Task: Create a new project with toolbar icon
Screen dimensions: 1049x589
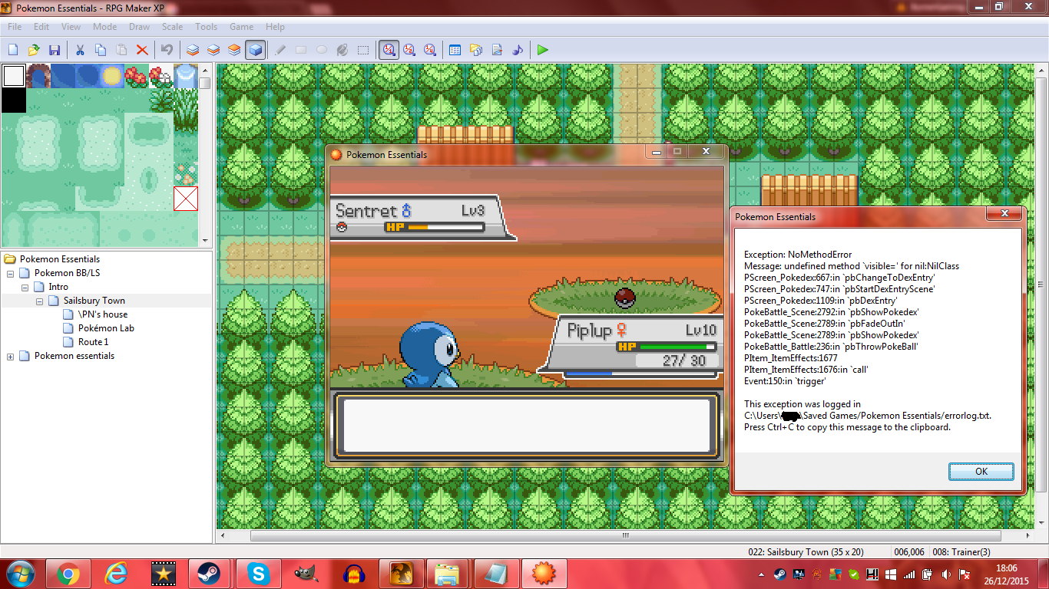Action: (x=13, y=50)
